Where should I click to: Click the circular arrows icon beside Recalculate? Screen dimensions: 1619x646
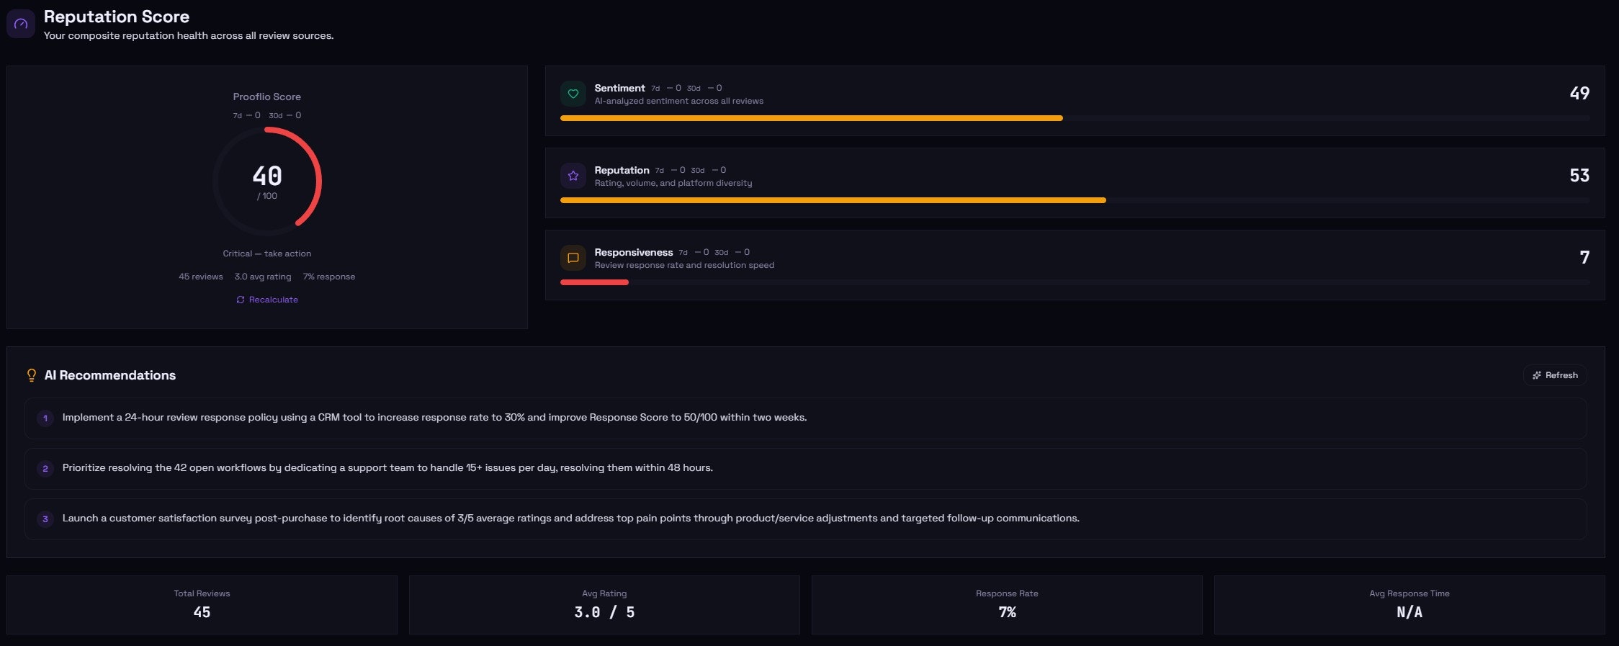click(241, 300)
